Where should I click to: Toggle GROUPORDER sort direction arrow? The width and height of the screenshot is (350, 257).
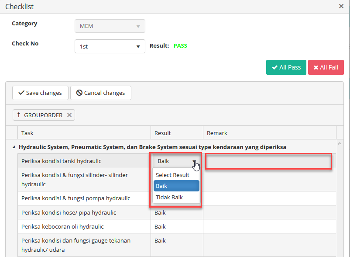(x=18, y=115)
